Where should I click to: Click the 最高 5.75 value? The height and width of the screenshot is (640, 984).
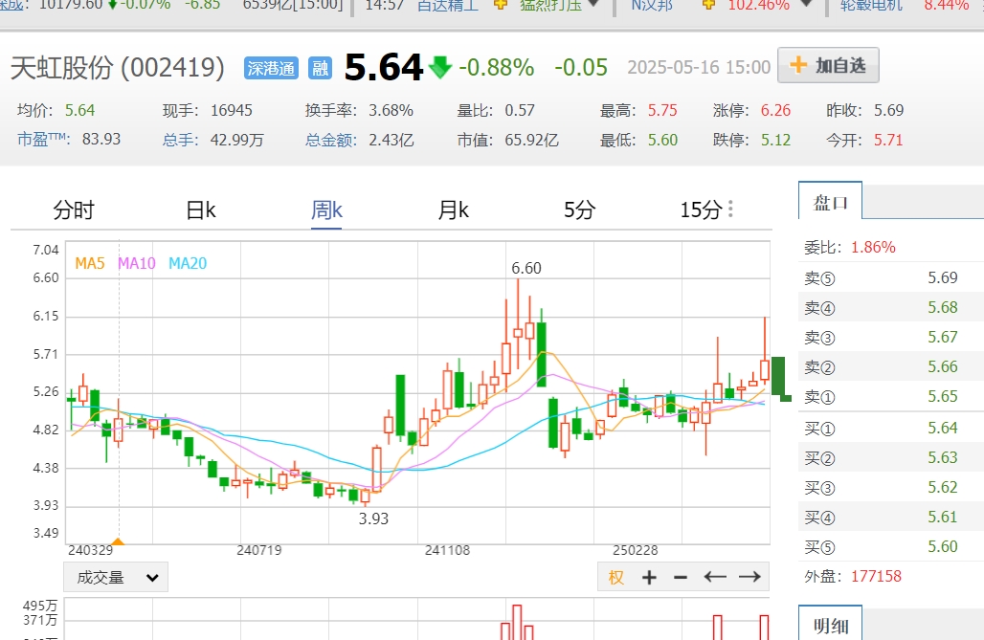click(662, 110)
